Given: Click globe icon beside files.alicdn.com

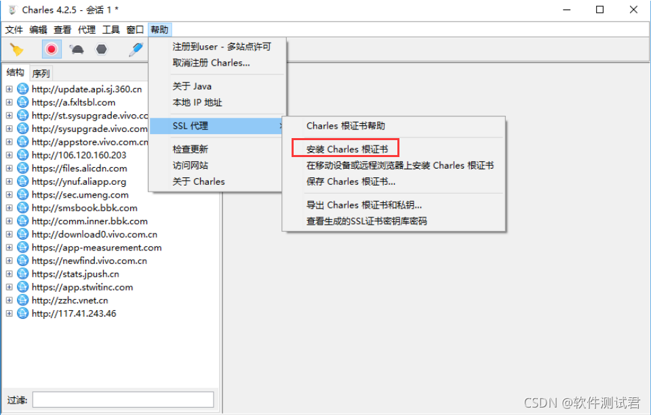Looking at the screenshot, I should [x=23, y=169].
